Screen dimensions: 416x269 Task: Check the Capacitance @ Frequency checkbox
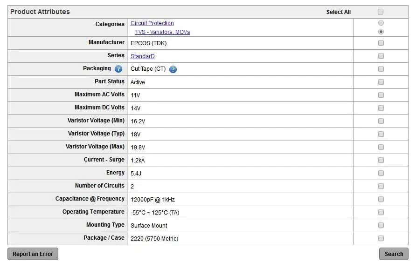coord(381,199)
